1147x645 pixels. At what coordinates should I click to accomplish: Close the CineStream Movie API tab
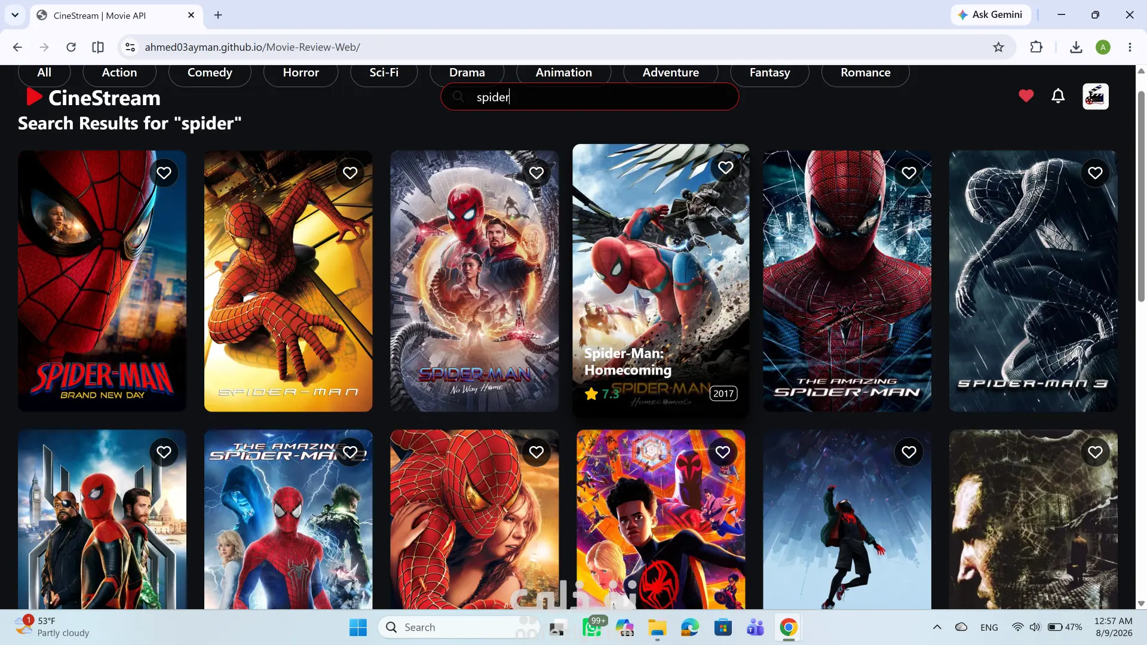[191, 15]
